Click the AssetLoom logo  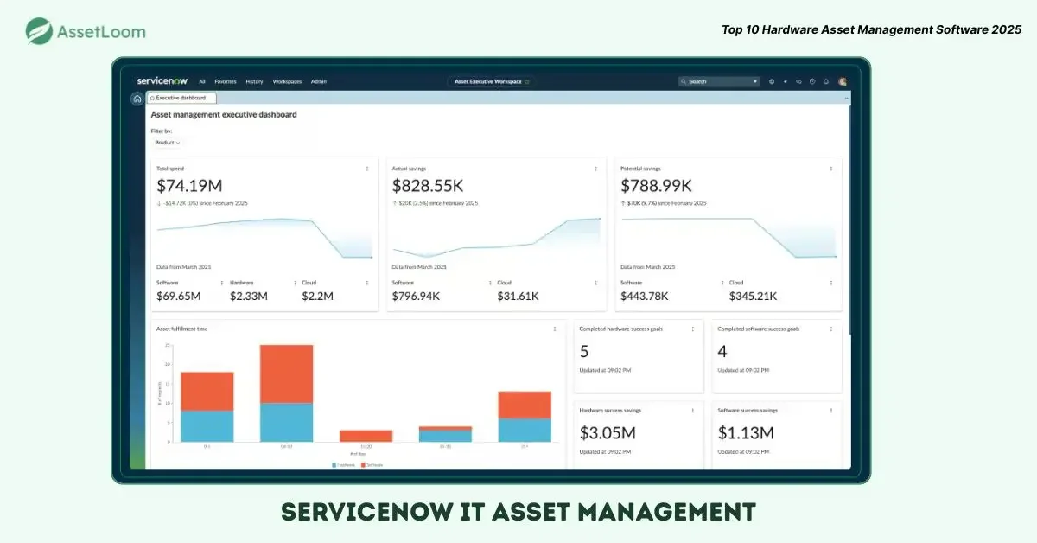tap(86, 32)
